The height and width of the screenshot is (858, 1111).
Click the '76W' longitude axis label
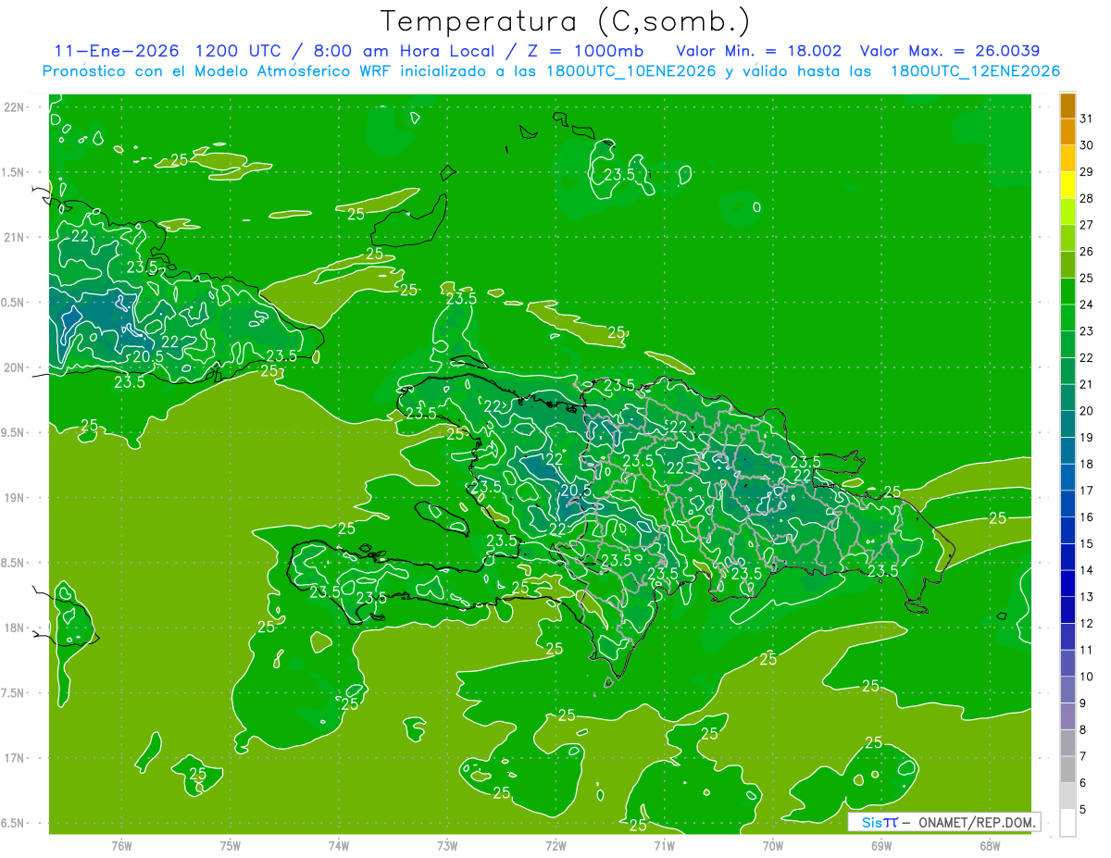tap(121, 845)
